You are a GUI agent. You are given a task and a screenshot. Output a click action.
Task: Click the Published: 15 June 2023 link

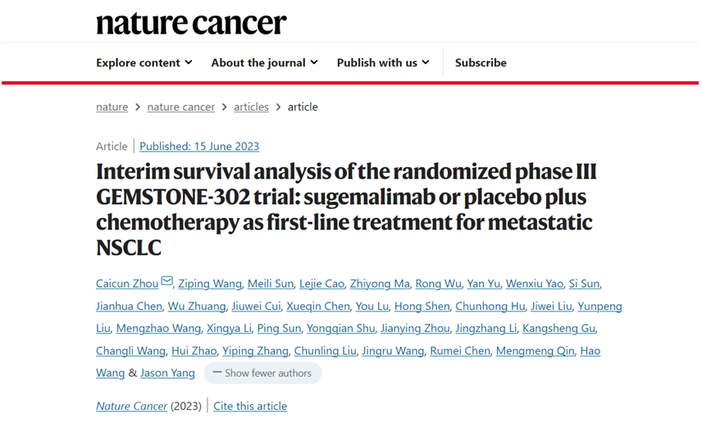[x=199, y=147]
